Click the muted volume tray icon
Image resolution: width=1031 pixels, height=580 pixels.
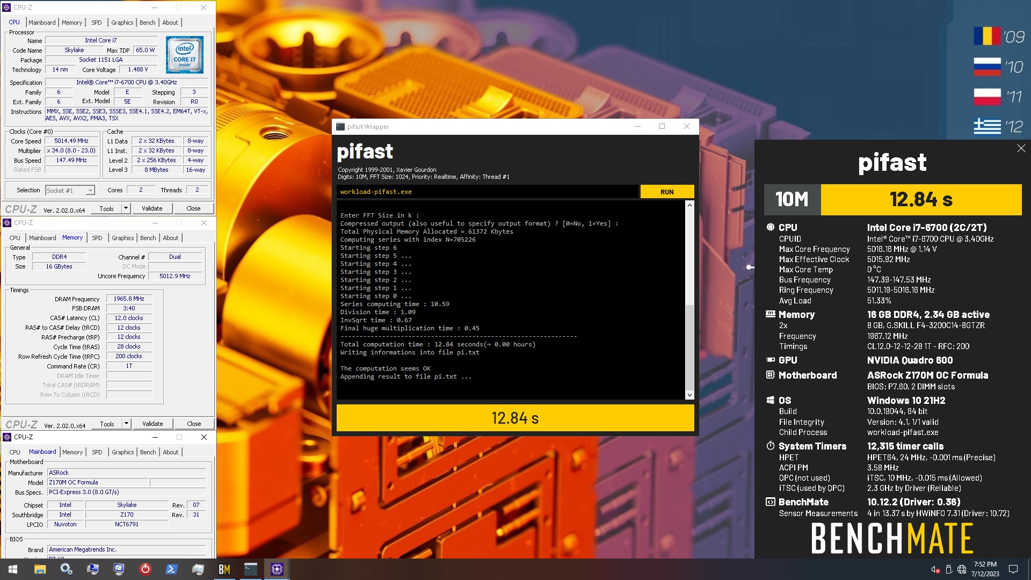pos(935,569)
